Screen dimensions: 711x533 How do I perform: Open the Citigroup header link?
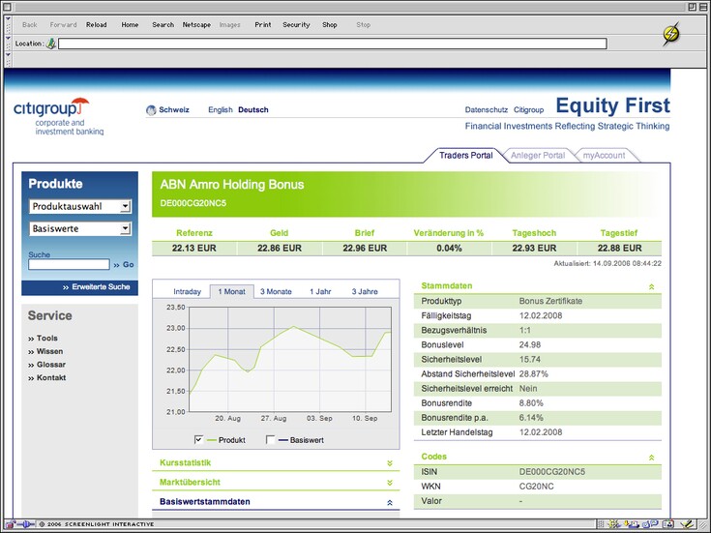528,109
